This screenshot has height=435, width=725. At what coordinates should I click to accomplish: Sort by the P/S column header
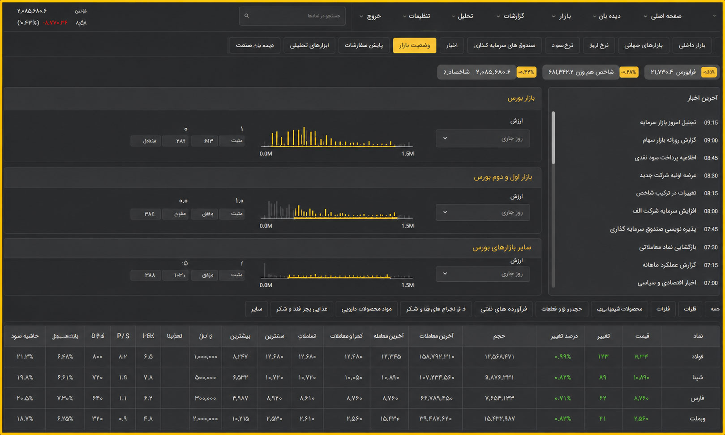pyautogui.click(x=123, y=336)
